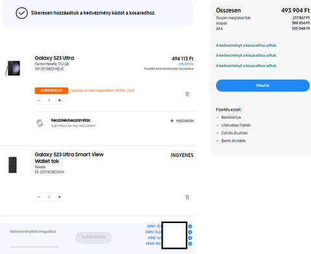This screenshot has width=311, height=254.
Task: Remove the DMP-7E coupon code
Action: point(190,226)
